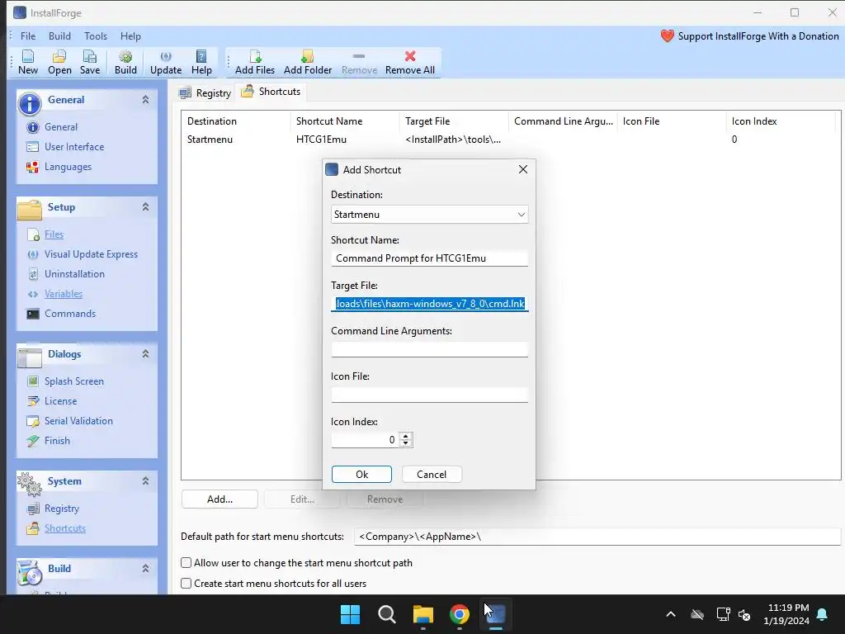The height and width of the screenshot is (634, 845).
Task: Click the Help toolbar icon
Action: [x=201, y=63]
